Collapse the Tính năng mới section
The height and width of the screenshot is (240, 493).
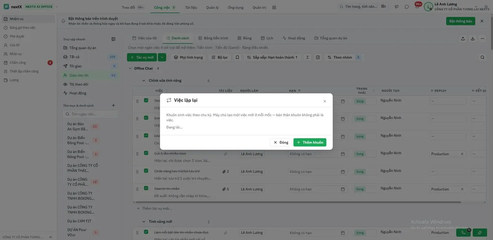point(144,222)
